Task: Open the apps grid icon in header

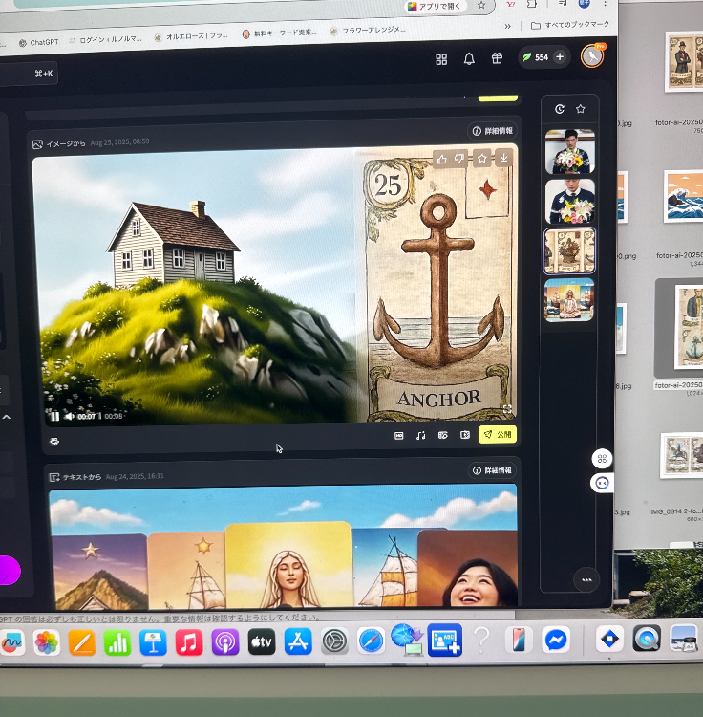Action: click(441, 59)
